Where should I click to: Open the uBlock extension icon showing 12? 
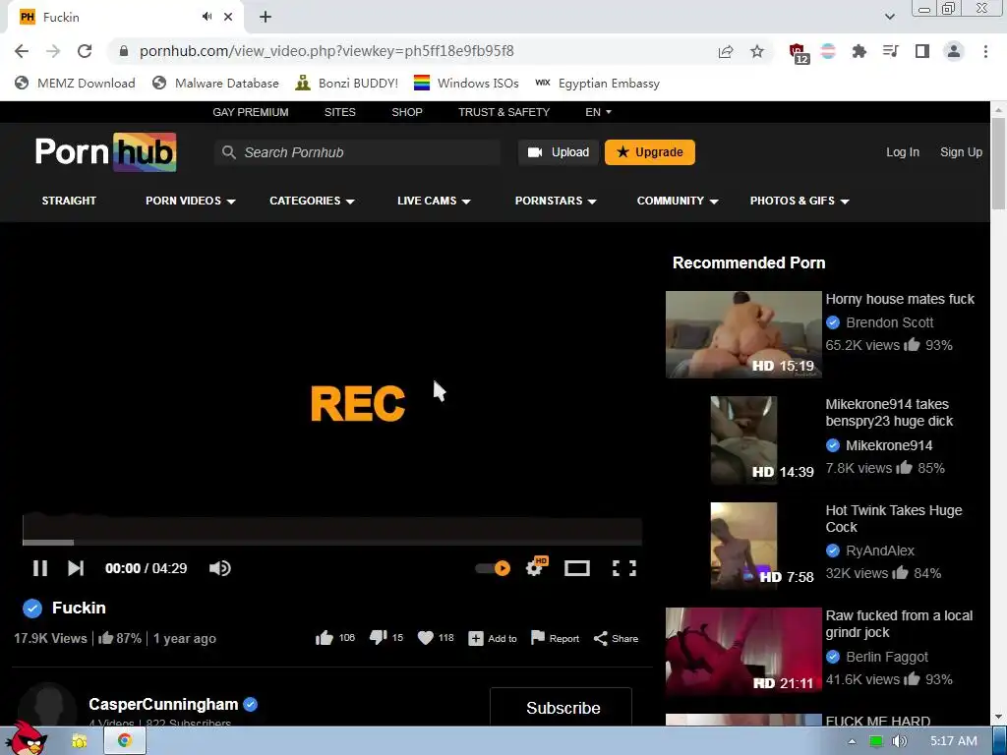coord(799,53)
